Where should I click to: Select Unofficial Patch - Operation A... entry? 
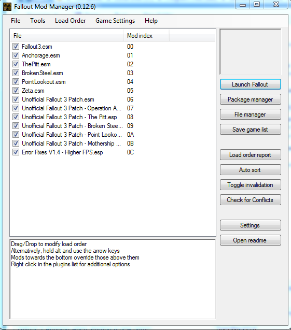[72, 108]
